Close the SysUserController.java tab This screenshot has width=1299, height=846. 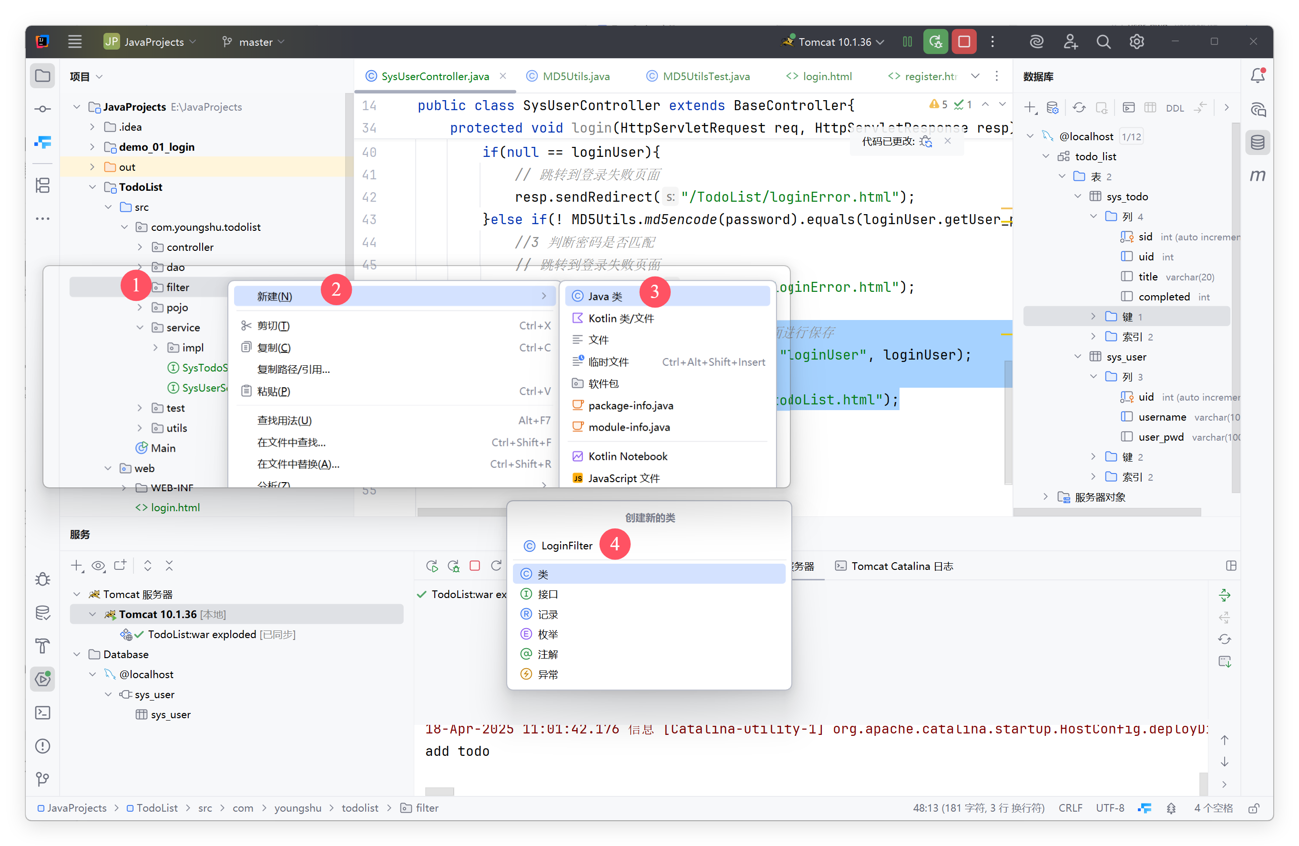(503, 76)
